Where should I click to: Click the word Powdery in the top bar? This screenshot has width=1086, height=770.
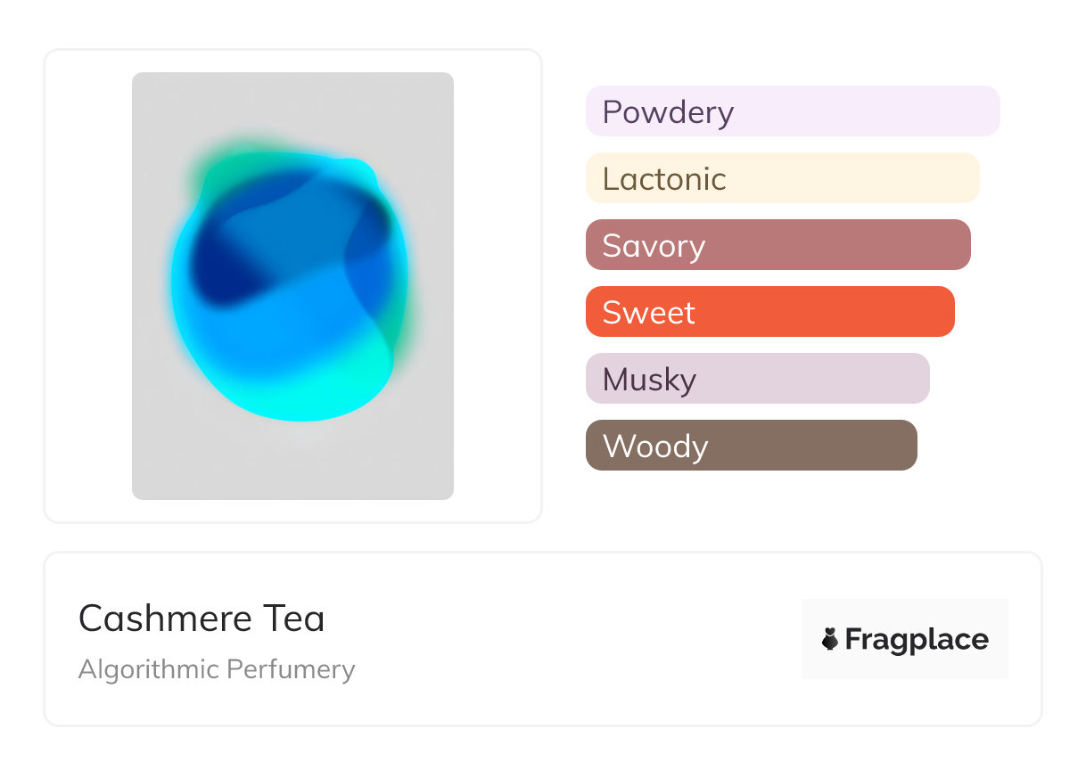coord(668,112)
